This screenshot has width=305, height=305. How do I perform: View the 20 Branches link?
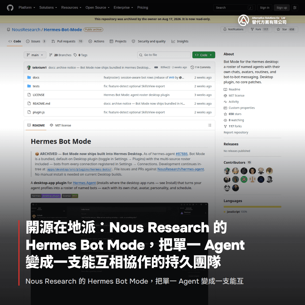(x=60, y=55)
